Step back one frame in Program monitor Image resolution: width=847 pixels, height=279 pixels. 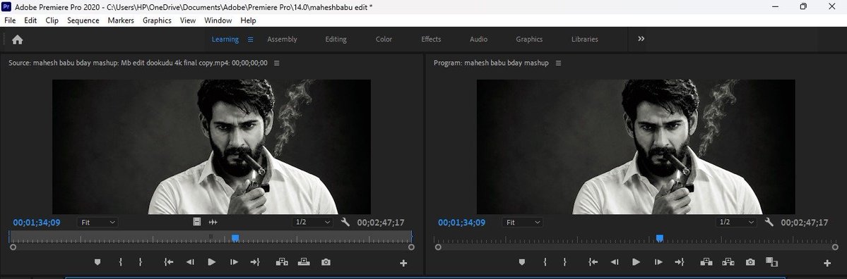point(615,262)
